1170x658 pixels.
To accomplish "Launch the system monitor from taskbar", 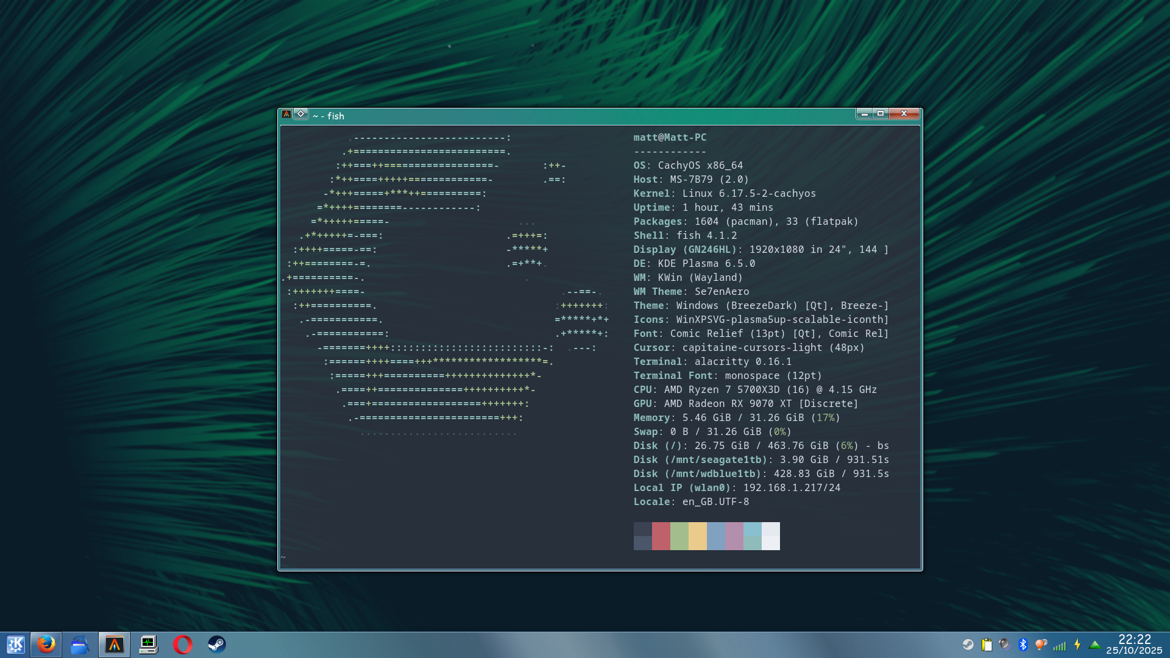I will (148, 645).
